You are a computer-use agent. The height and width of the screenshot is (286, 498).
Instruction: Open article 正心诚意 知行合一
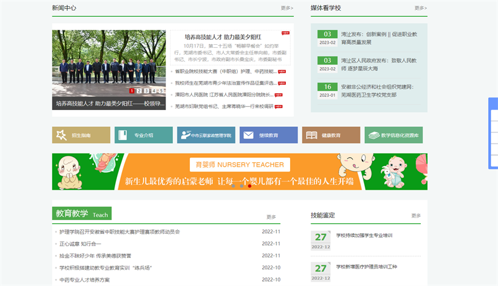pos(80,244)
